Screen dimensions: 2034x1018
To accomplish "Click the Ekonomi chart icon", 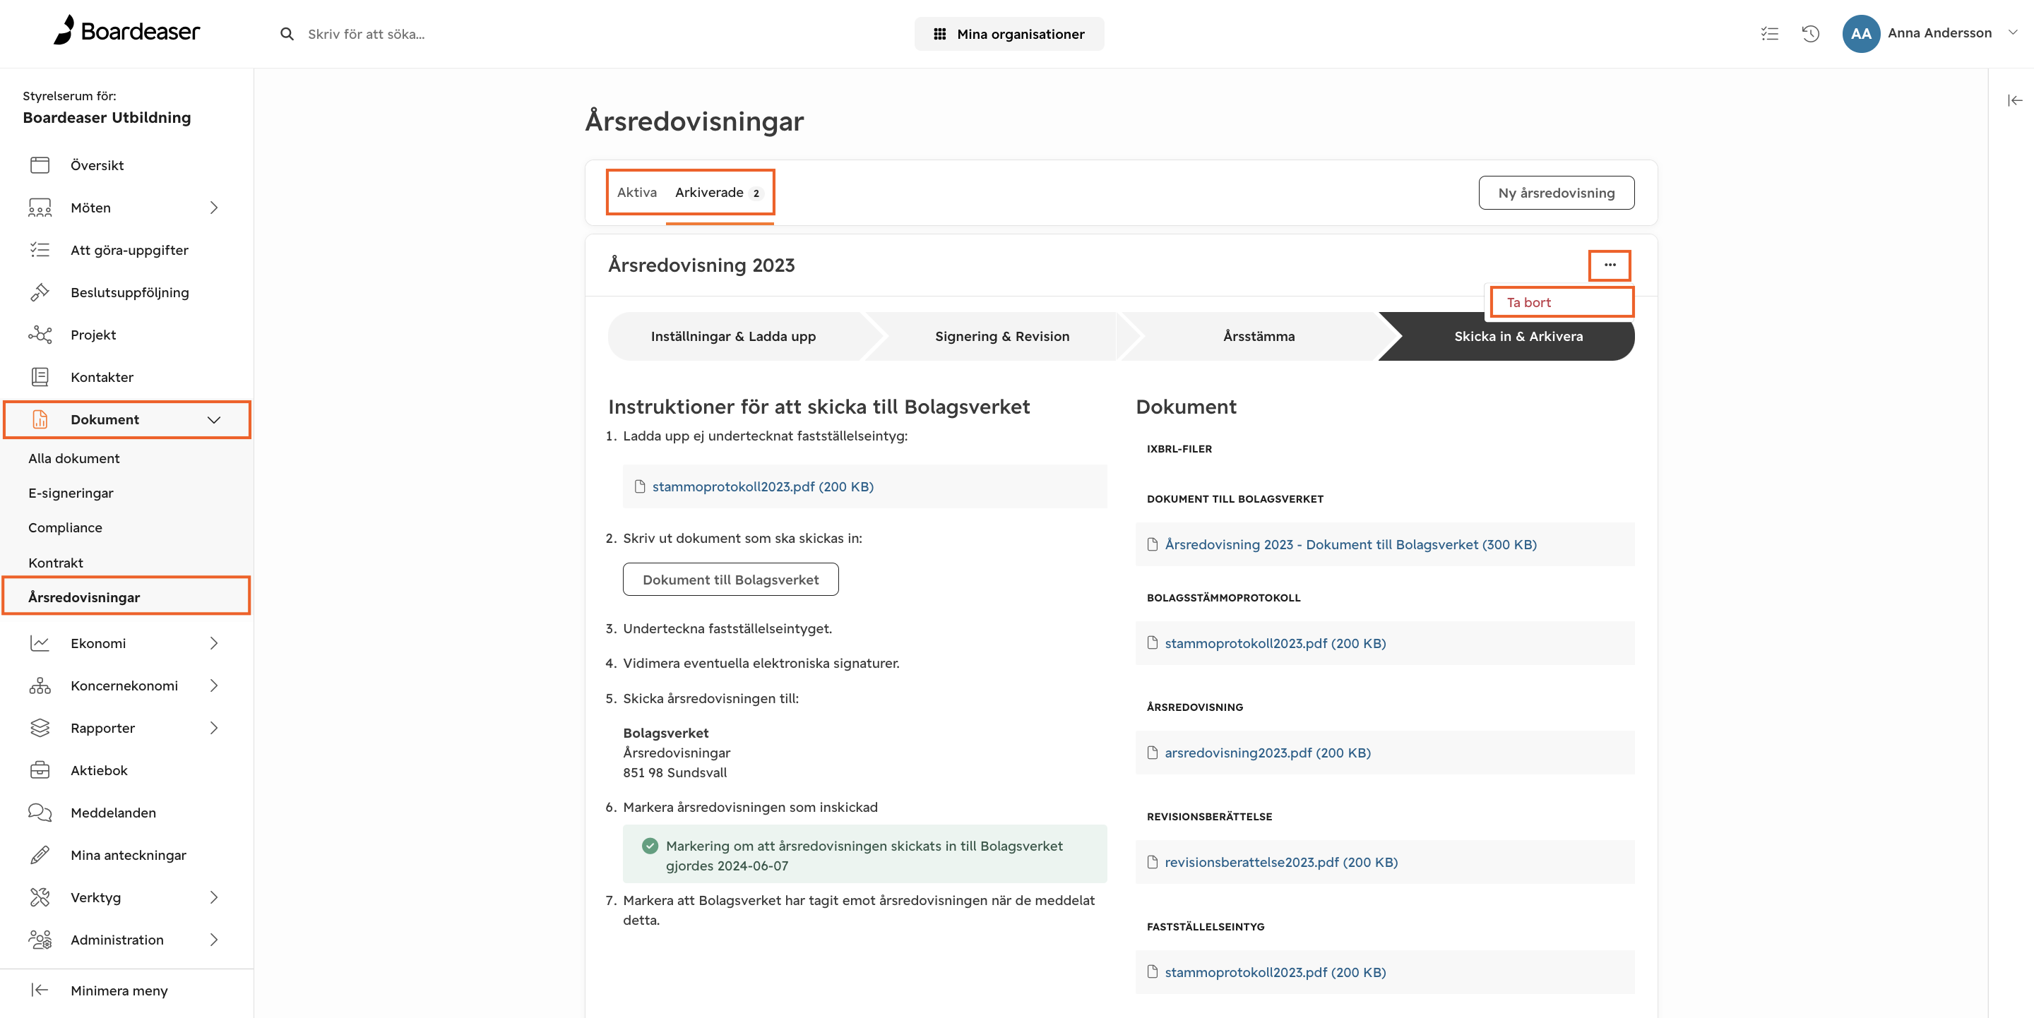I will point(40,643).
